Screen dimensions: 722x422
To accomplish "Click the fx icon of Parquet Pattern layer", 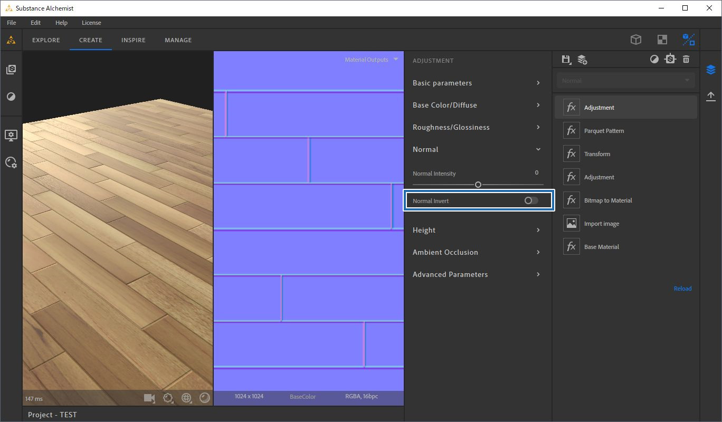I will coord(572,131).
